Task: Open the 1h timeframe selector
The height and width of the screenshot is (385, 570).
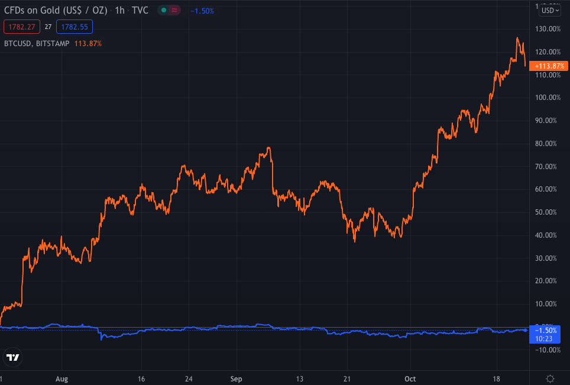Action: 119,10
